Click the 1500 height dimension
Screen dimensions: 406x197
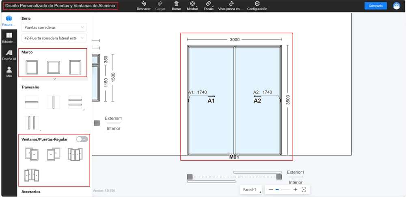tap(113, 77)
